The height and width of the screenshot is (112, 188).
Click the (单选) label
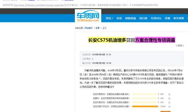click(x=180, y=46)
